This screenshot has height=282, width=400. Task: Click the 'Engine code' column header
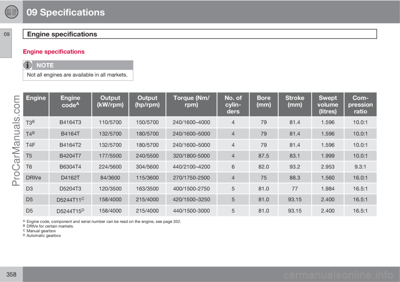(x=70, y=104)
